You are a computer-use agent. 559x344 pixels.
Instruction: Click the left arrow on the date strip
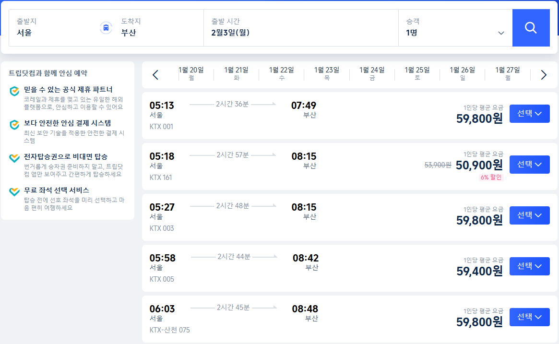(x=155, y=75)
